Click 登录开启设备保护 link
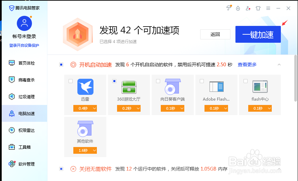Viewport: 298px width, 181px height. point(24,45)
